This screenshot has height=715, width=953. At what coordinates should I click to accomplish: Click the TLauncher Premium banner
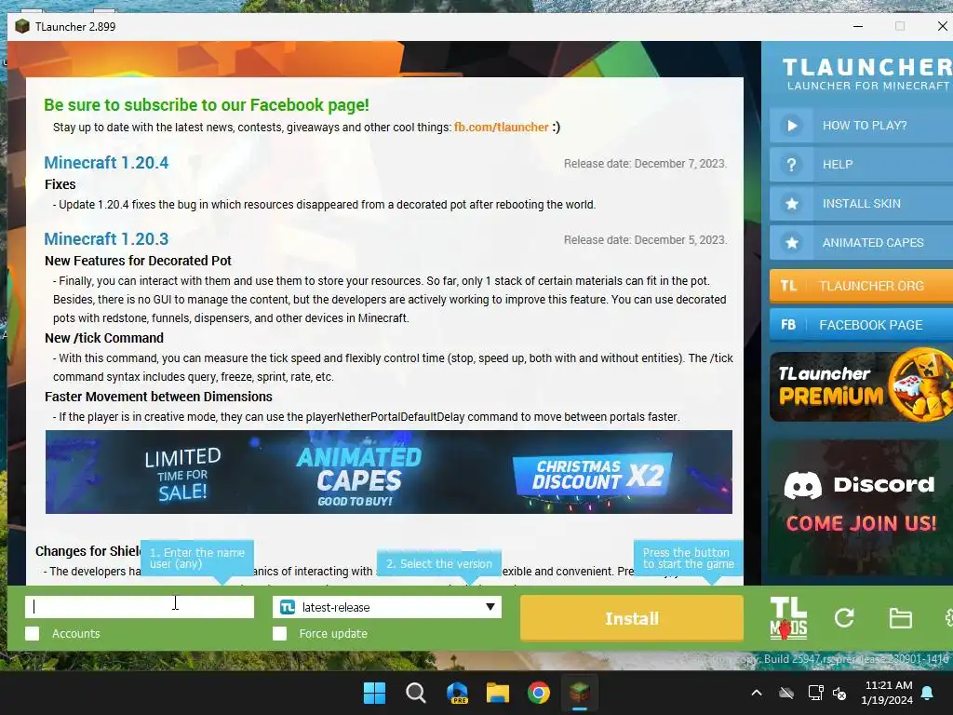[861, 385]
